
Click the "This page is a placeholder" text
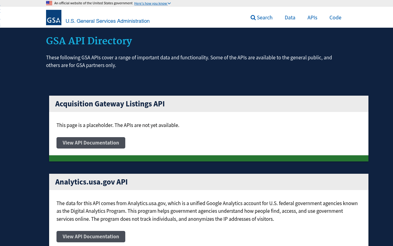118,125
